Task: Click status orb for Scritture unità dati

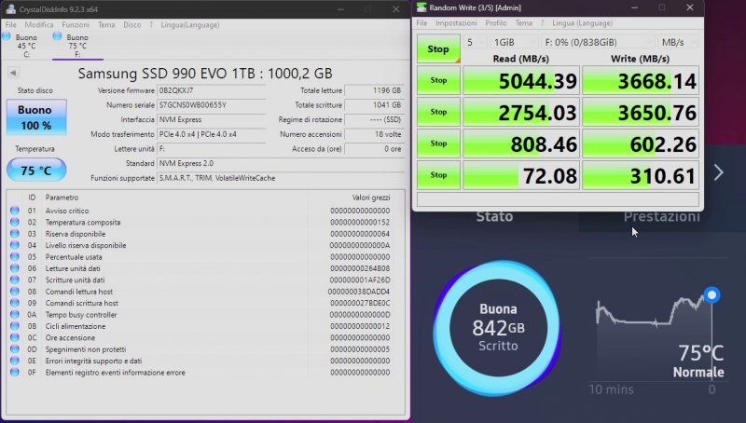Action: pyautogui.click(x=15, y=280)
